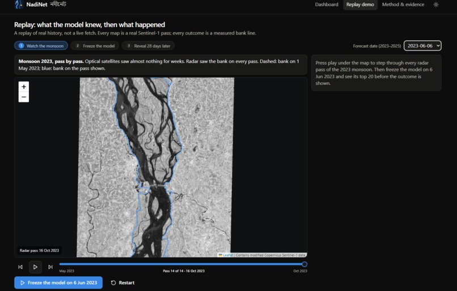Screen dimensions: 457x291
Task: Click the Forecast date (2023–2025) label
Action: coord(376,46)
